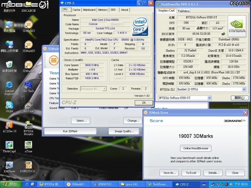This screenshot has height=188, width=251.
Task: Click the GPU-Z BIOS save chip icon
Action: click(223, 34)
